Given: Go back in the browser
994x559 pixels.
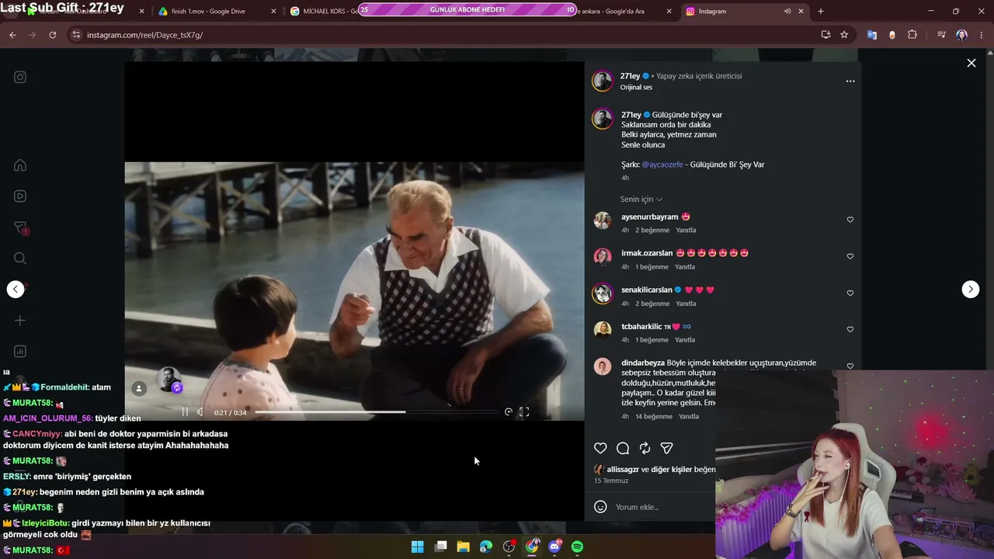Looking at the screenshot, I should [12, 35].
